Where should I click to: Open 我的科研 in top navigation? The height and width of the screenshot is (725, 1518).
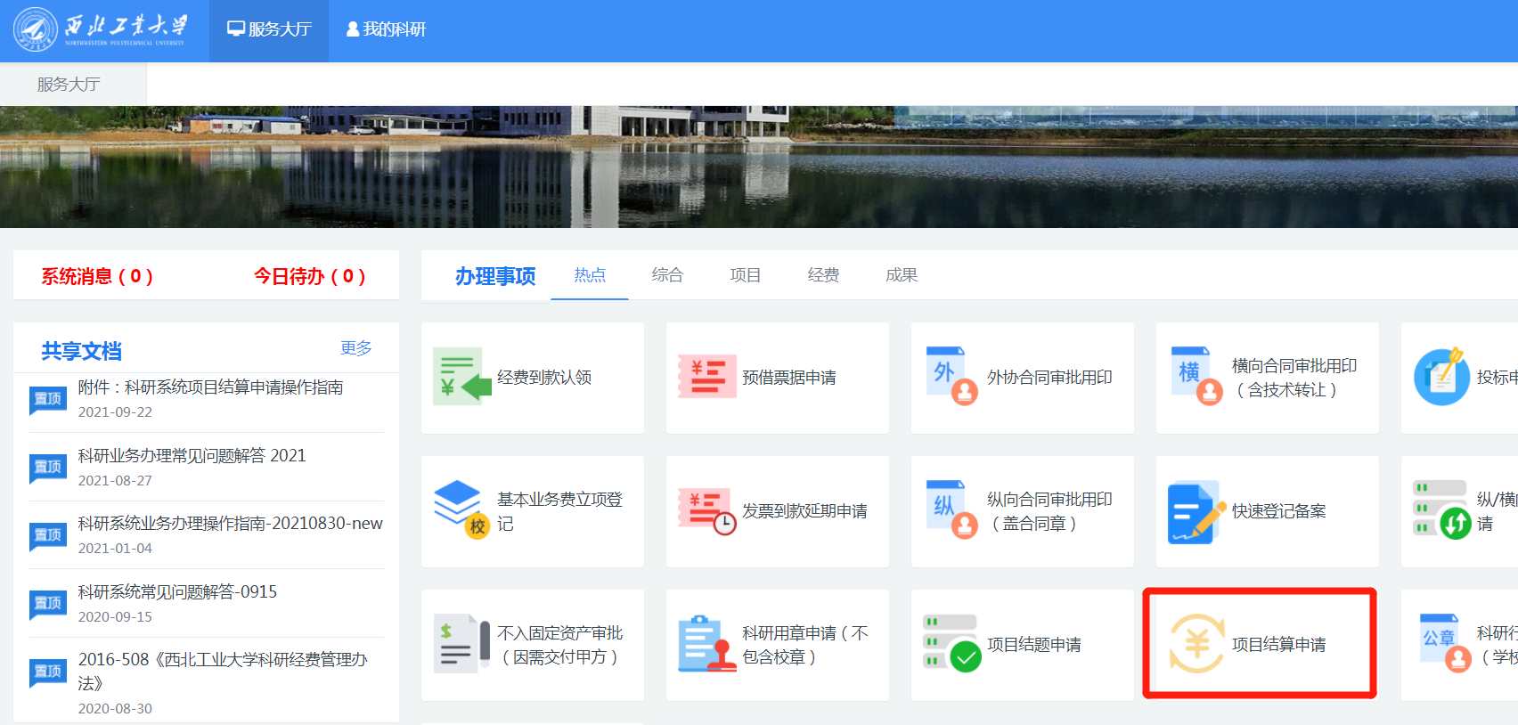(x=386, y=29)
